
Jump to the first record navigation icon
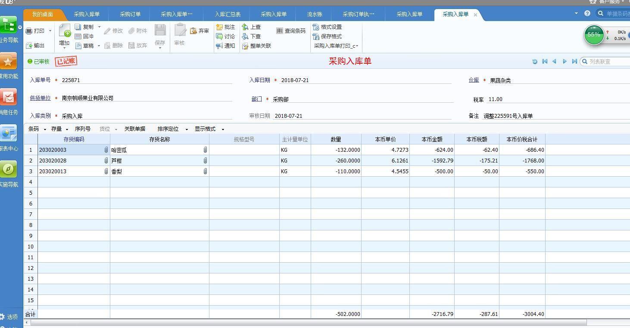(545, 61)
